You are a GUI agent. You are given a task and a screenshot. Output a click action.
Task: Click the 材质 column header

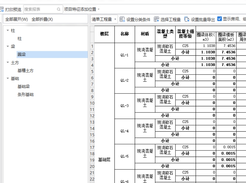pos(145,34)
